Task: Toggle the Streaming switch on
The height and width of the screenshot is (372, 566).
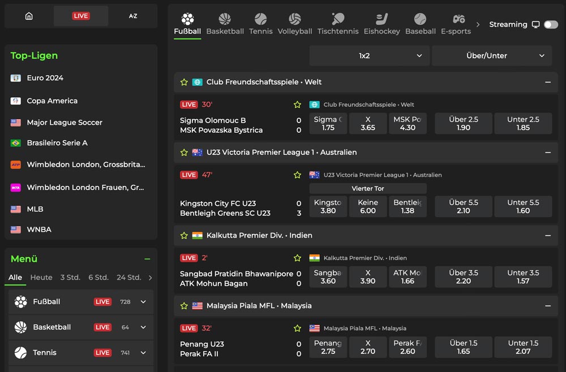Action: pos(550,25)
